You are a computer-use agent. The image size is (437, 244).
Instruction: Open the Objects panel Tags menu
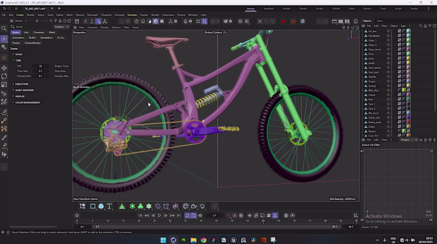point(403,26)
